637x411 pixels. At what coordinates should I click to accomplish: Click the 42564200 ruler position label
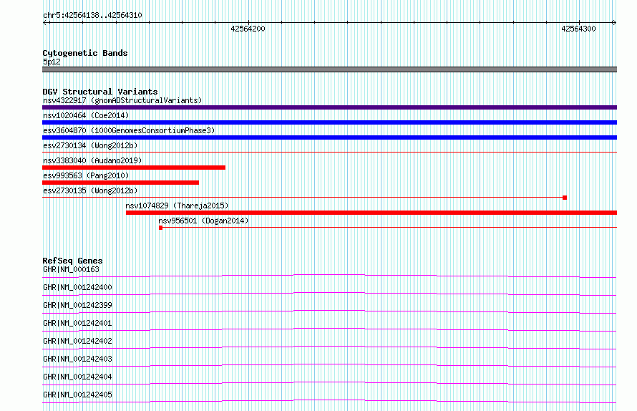tap(248, 29)
